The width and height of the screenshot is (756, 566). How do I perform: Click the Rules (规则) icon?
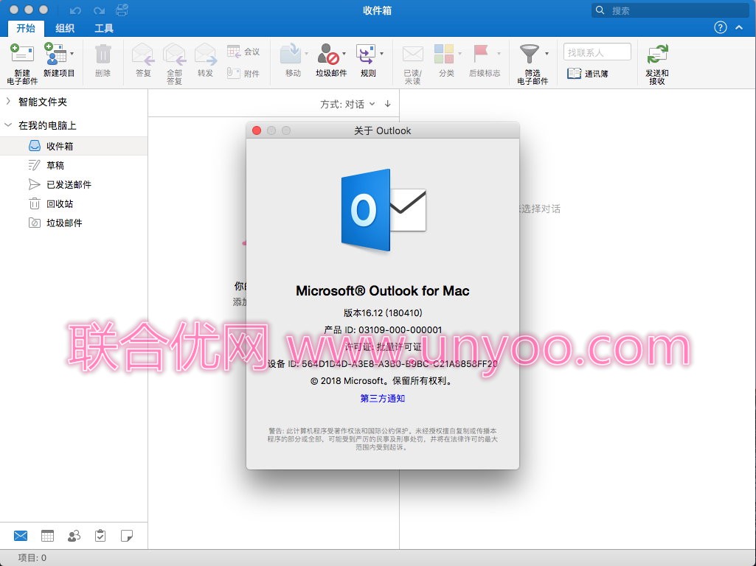coord(366,54)
